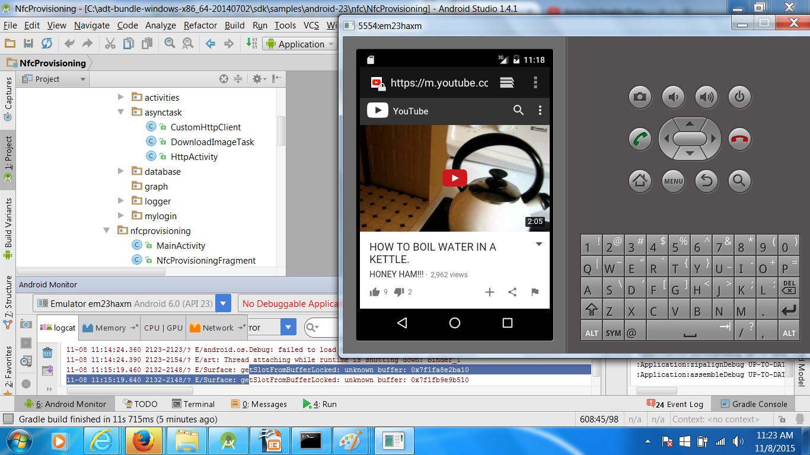Open the Tools menu
Viewport: 810px width, 455px height.
coord(285,25)
